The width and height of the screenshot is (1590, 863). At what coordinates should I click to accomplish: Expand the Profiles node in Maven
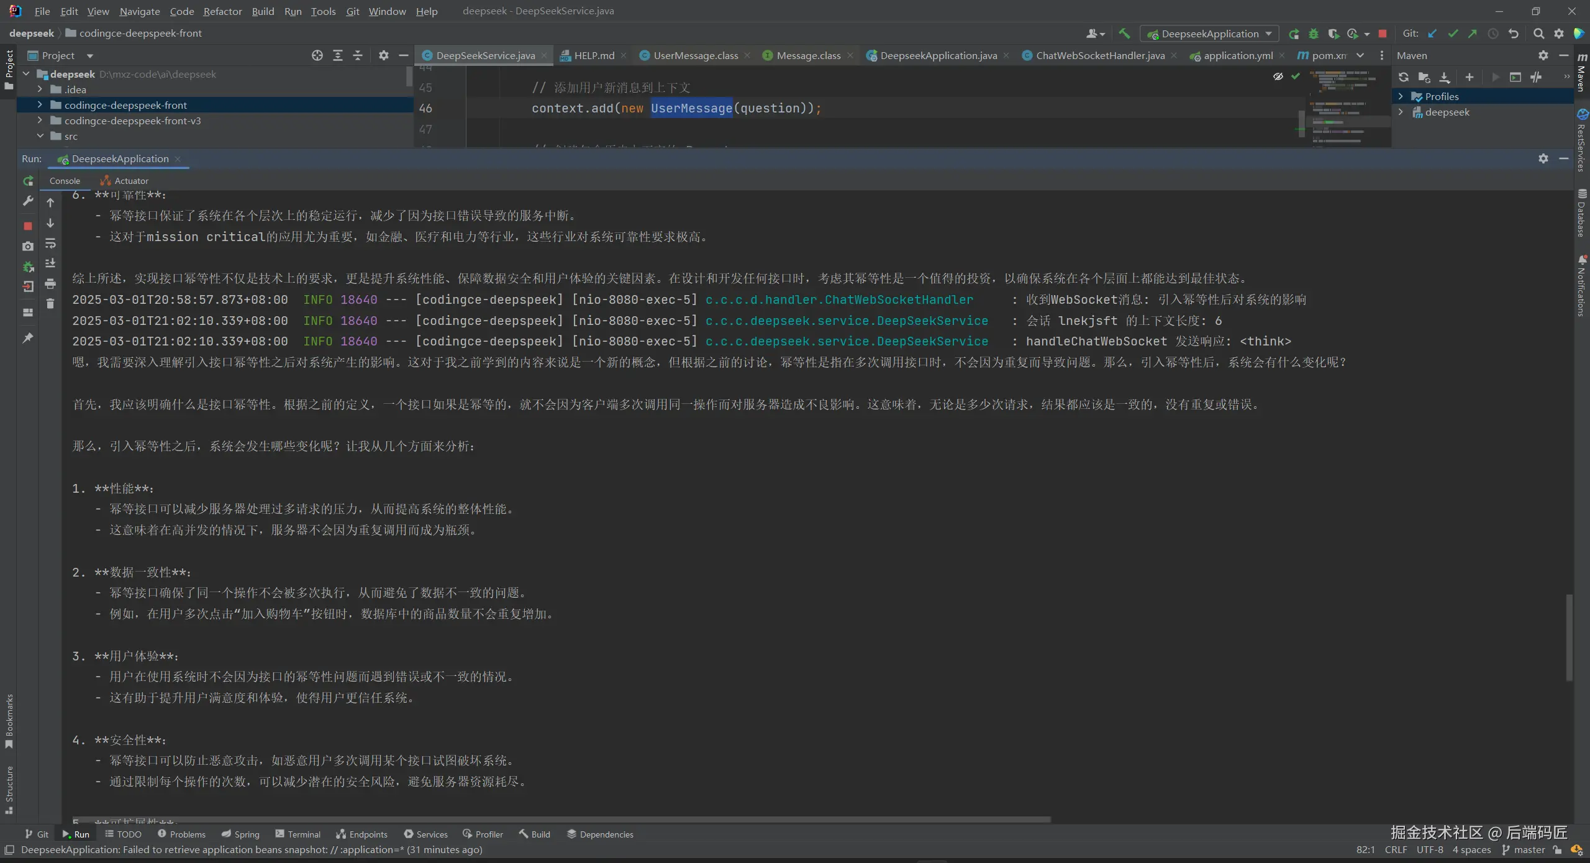pos(1401,96)
